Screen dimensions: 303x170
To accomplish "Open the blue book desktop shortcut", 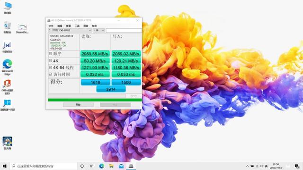I will 8,105.
